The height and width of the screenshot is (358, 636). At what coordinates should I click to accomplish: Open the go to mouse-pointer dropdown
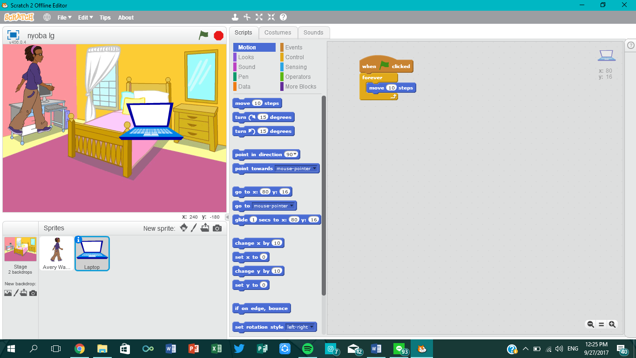[291, 206]
